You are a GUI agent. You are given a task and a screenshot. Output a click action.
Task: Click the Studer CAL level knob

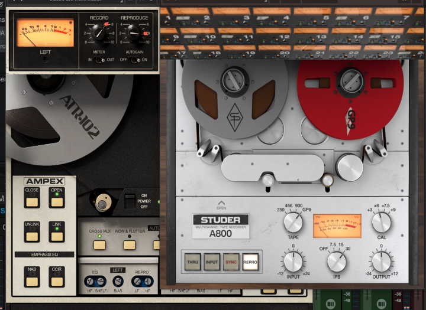click(381, 222)
